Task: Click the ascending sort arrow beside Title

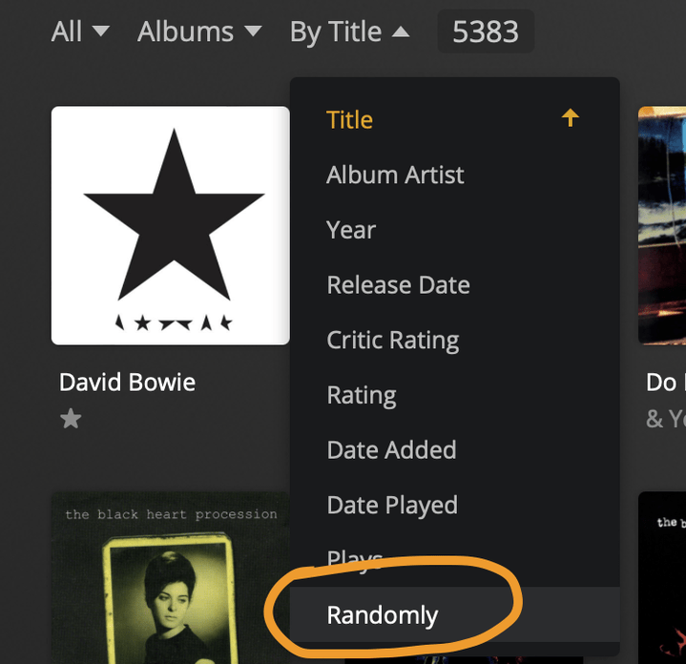Action: (x=570, y=118)
